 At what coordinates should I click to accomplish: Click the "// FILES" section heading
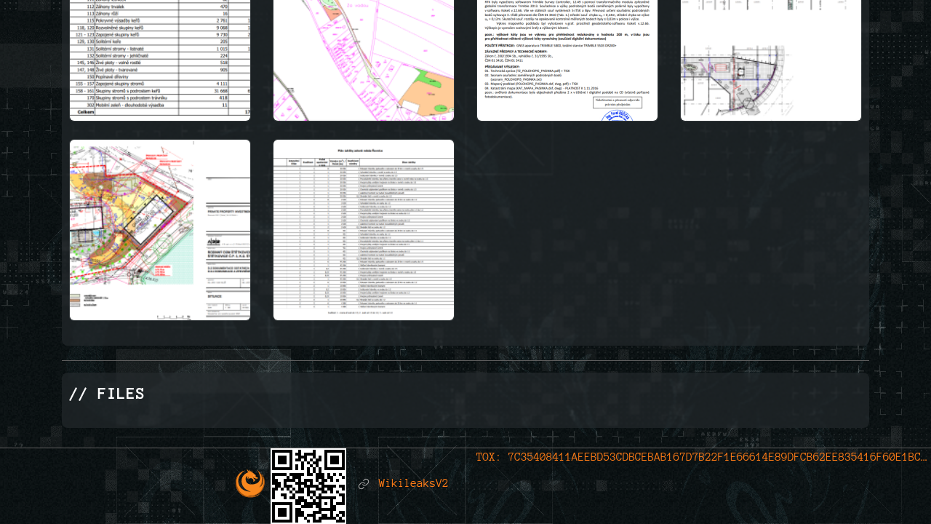107,394
